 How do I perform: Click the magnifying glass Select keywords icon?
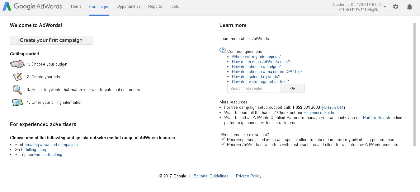click(x=17, y=89)
